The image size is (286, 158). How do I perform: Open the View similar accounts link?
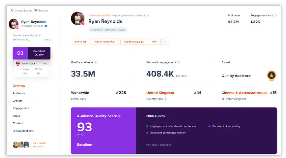[39, 145]
